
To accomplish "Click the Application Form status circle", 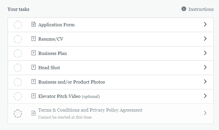I will click(x=18, y=25).
